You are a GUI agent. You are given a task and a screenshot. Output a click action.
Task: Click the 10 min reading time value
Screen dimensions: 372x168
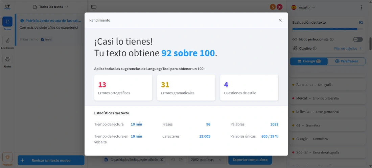click(x=136, y=124)
